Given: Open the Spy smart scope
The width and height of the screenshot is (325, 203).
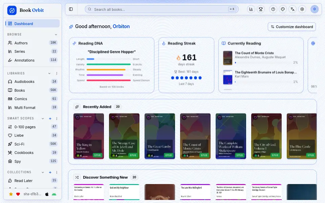Looking at the screenshot, I should tap(32, 161).
